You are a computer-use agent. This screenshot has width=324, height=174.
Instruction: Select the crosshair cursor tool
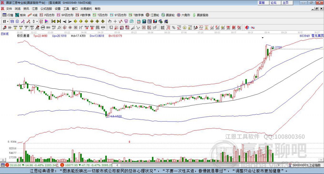tap(115, 21)
